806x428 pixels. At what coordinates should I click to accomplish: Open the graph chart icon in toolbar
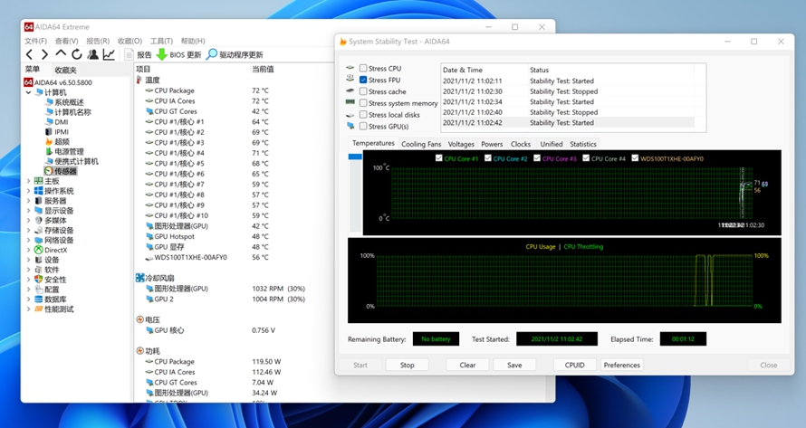click(x=109, y=55)
